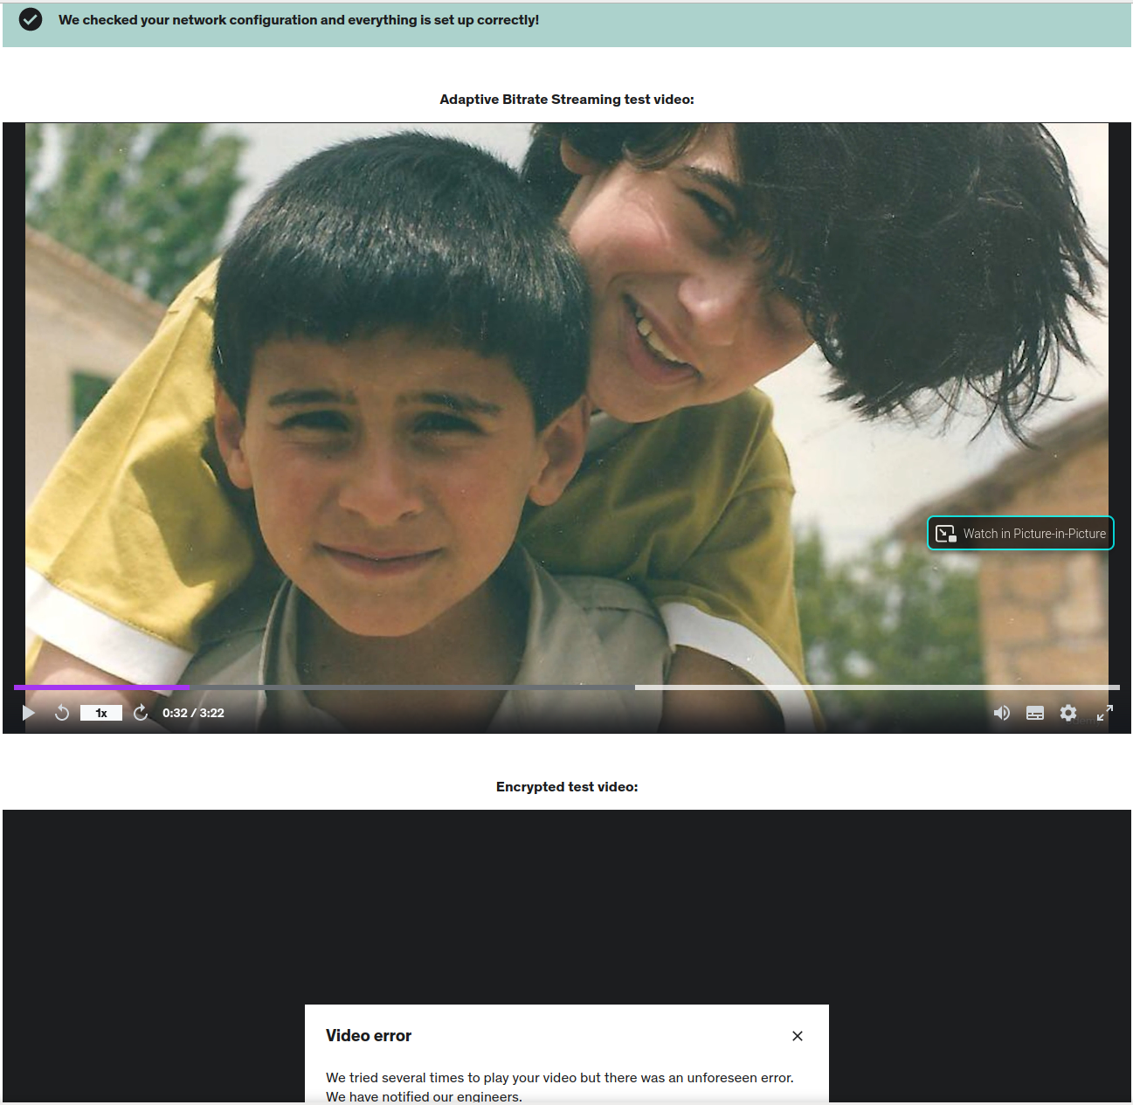Click the Video error heading
Image resolution: width=1133 pixels, height=1105 pixels.
369,1035
